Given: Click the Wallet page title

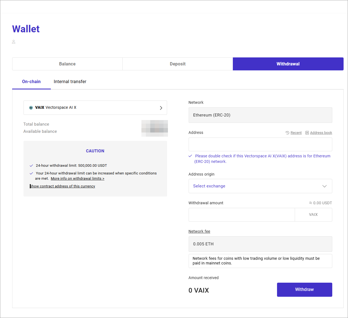Looking at the screenshot, I should coord(26,29).
